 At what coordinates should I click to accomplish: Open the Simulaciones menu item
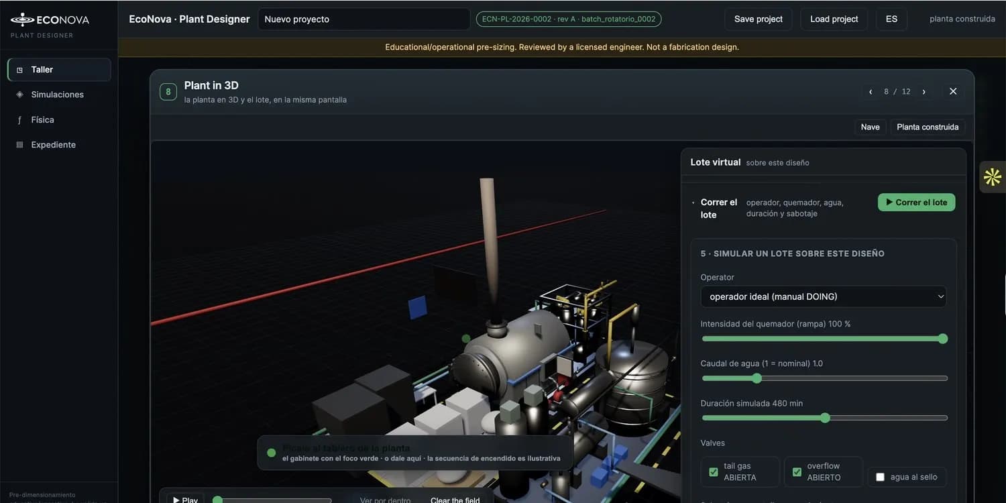(x=59, y=95)
